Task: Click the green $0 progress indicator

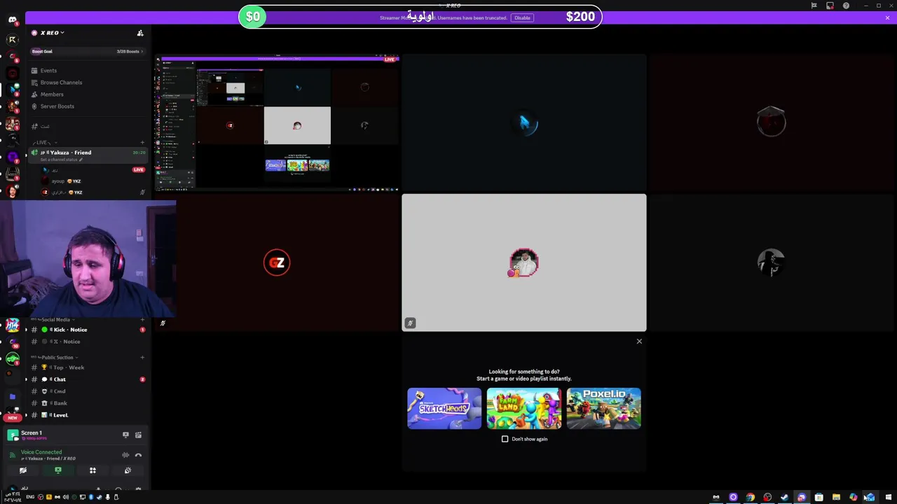Action: coord(252,16)
